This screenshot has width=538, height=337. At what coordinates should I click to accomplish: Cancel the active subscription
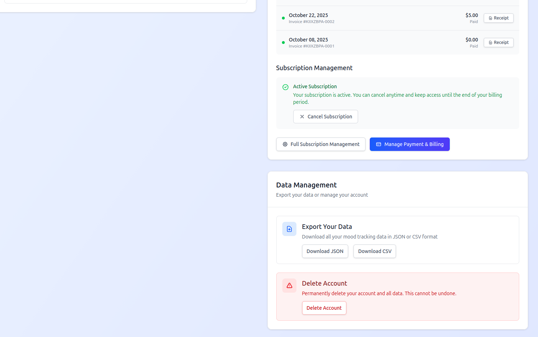click(325, 116)
